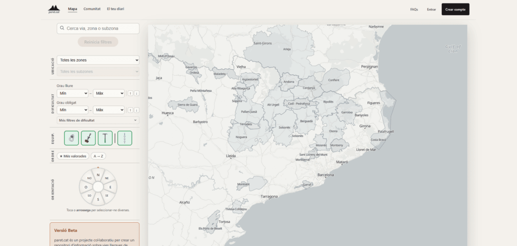Click the Ripollès zone label

tap(328, 102)
